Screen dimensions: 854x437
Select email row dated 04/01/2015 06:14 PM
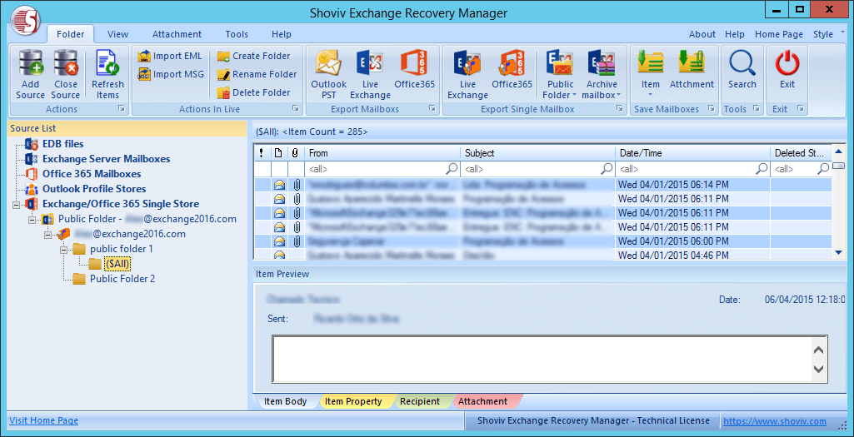(x=543, y=185)
